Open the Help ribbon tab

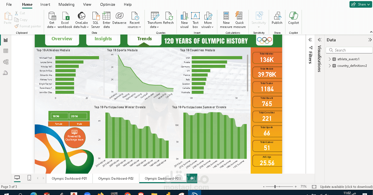128,4
